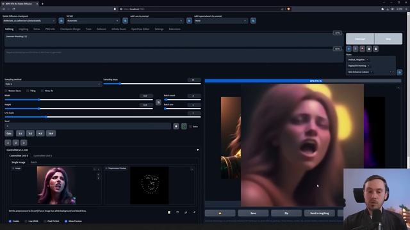Viewport: 410px width, 230px height.
Task: Open the Extensions tab
Action: click(x=175, y=29)
